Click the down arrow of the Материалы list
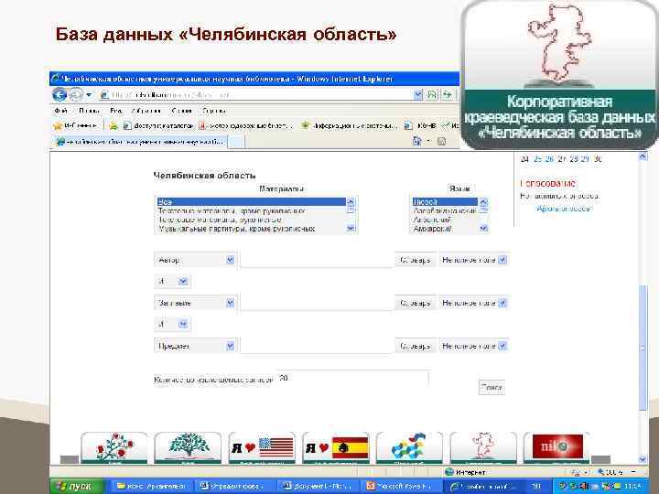This screenshot has height=494, width=659. (x=351, y=229)
